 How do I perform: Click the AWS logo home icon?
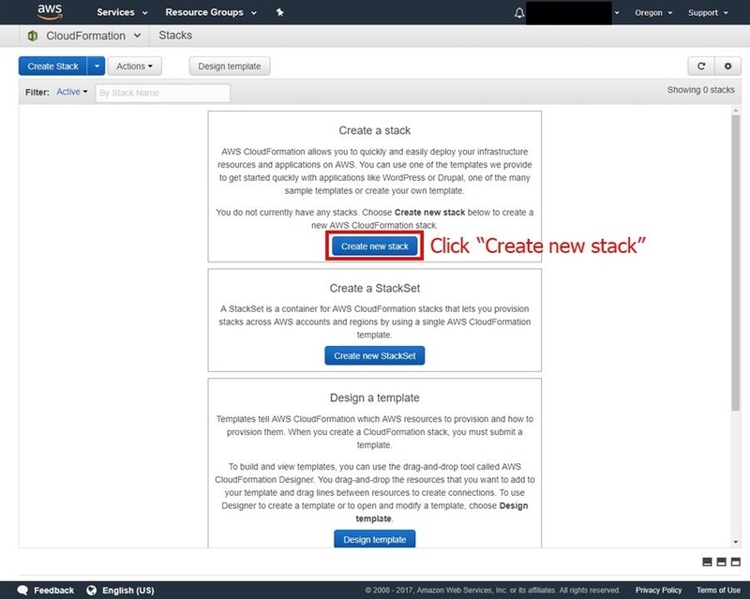tap(50, 12)
